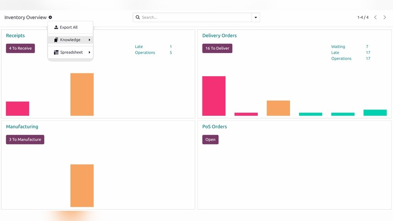The height and width of the screenshot is (221, 393).
Task: Focus the Search input field
Action: tap(195, 17)
